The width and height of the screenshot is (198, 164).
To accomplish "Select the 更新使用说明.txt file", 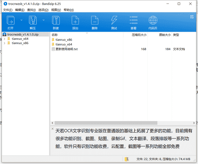I will click(x=67, y=49).
